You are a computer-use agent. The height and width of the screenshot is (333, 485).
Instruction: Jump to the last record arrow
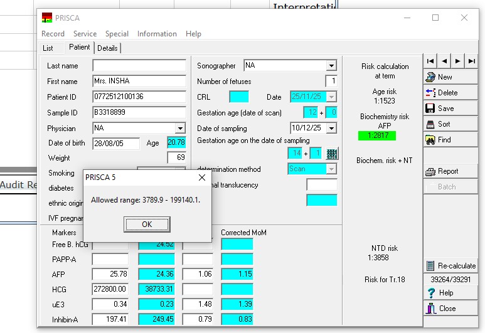point(472,61)
